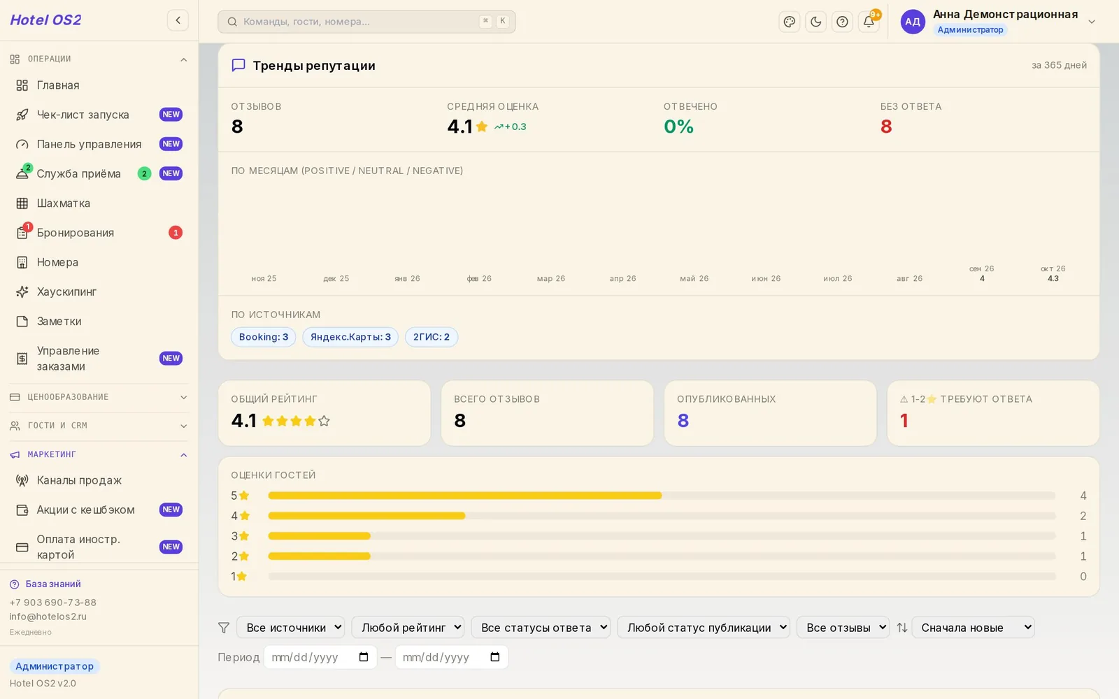
Task: Open the Любой рейтинг dropdown
Action: [408, 628]
